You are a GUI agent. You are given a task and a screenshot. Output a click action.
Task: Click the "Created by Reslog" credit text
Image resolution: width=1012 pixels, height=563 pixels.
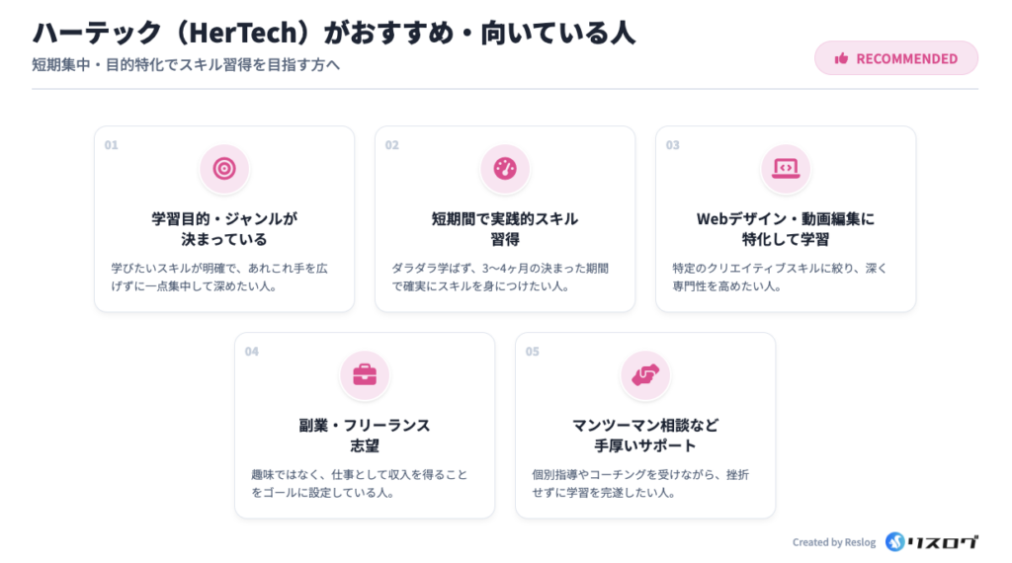834,542
